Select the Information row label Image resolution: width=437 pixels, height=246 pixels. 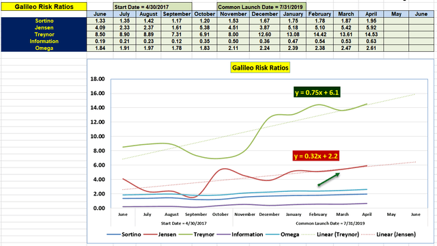pos(44,41)
